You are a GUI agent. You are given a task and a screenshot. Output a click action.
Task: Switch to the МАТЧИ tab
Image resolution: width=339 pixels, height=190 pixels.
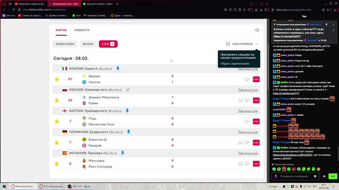point(61,30)
